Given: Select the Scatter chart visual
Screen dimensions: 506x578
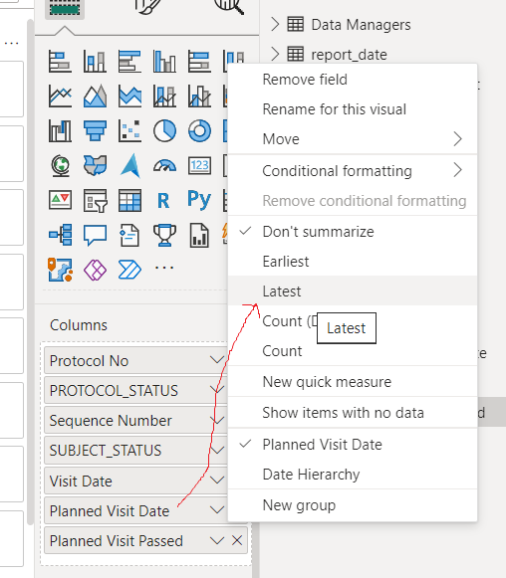Looking at the screenshot, I should [129, 131].
